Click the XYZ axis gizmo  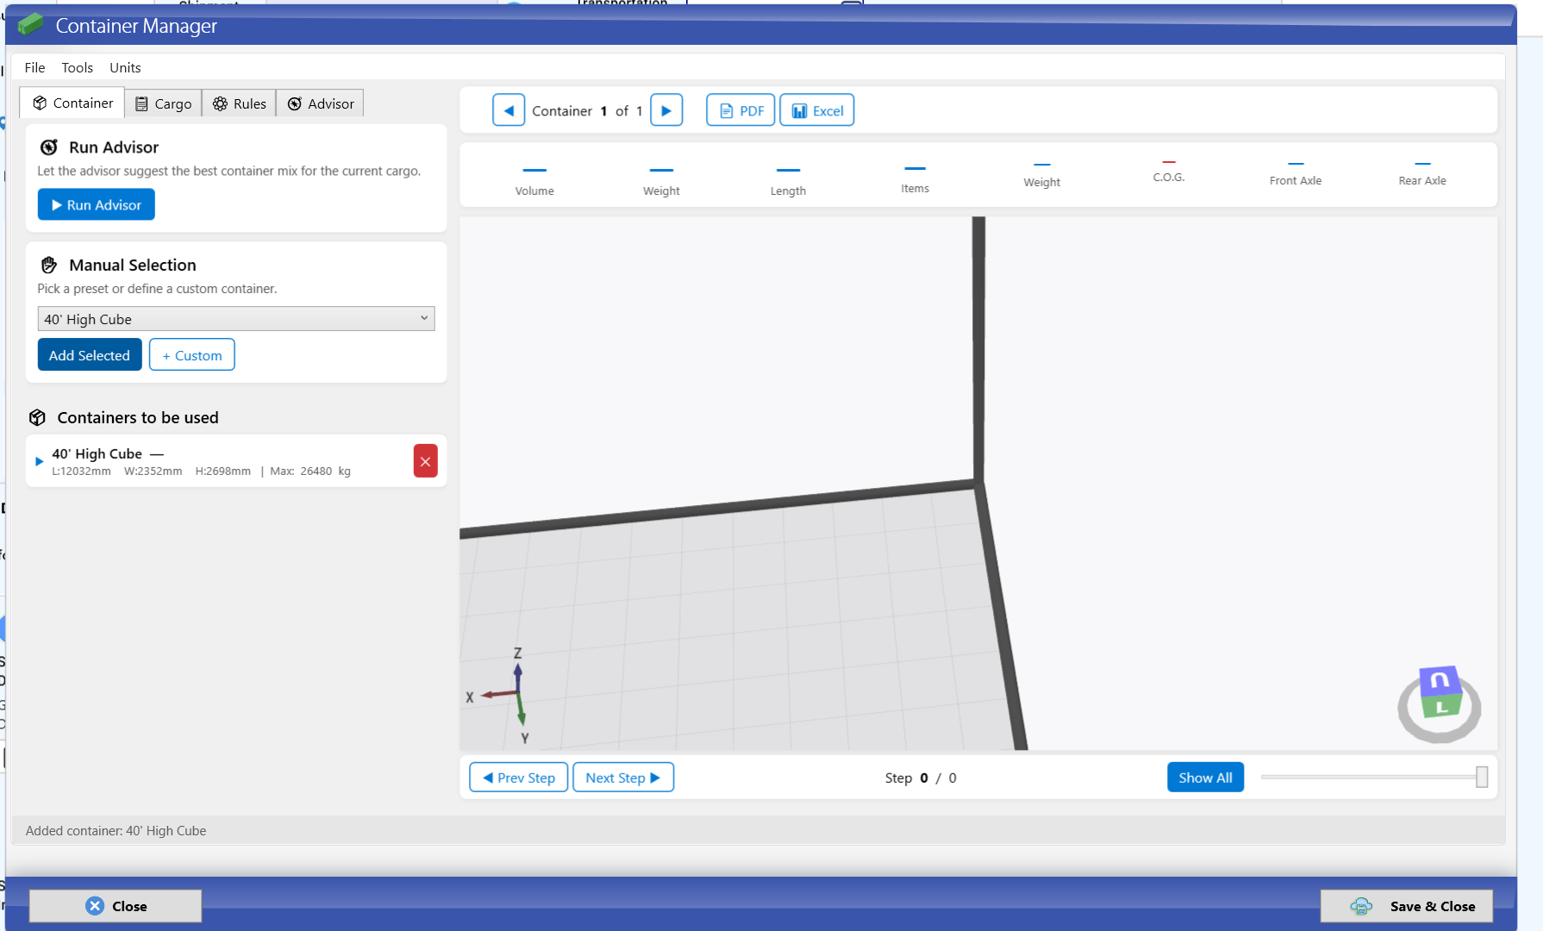(x=504, y=694)
